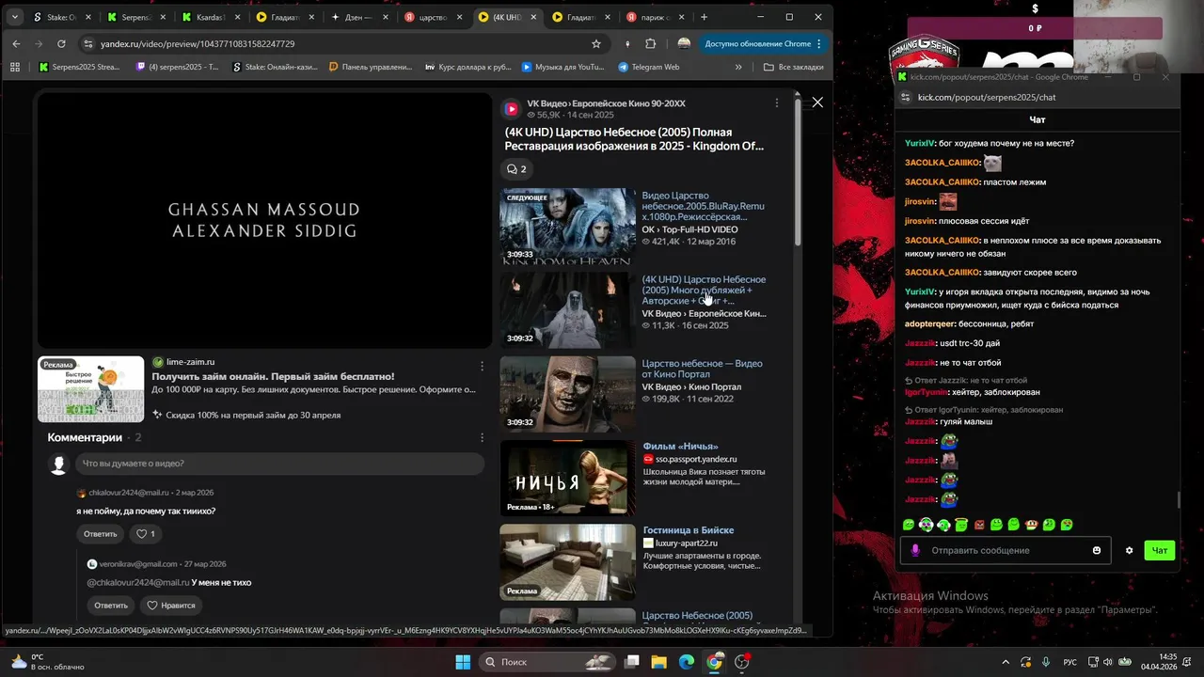Open Царство небесное BluRay Remux thumbnail
This screenshot has width=1204, height=677.
pos(568,226)
